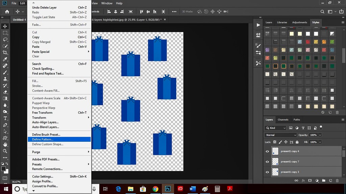Click the add layer style fx icon
This screenshot has width=346, height=194.
tap(303, 181)
